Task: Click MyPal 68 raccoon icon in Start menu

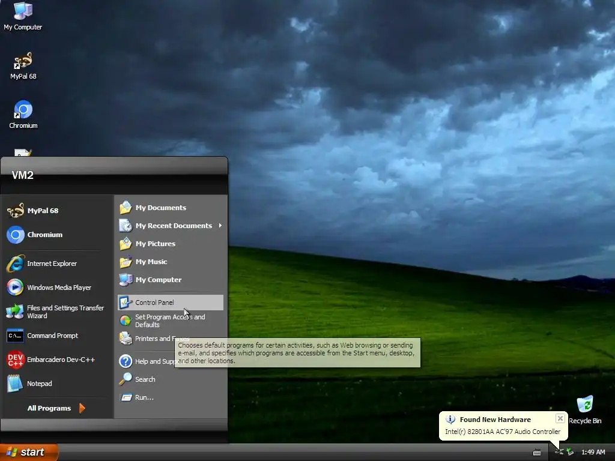Action: (15, 211)
